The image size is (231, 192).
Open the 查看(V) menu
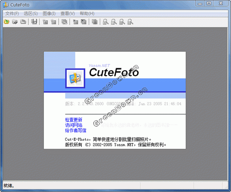tap(67, 13)
